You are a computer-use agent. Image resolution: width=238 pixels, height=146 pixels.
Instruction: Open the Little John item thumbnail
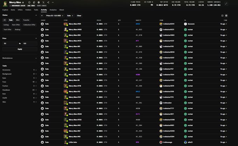point(65,142)
